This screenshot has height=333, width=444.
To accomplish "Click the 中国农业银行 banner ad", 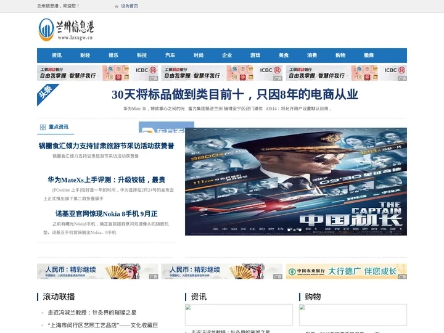I will tap(347, 271).
